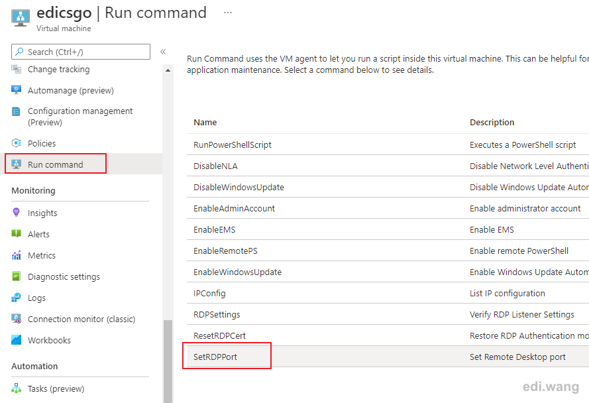Click 'Executes a PowerShell script' description

pos(523,144)
